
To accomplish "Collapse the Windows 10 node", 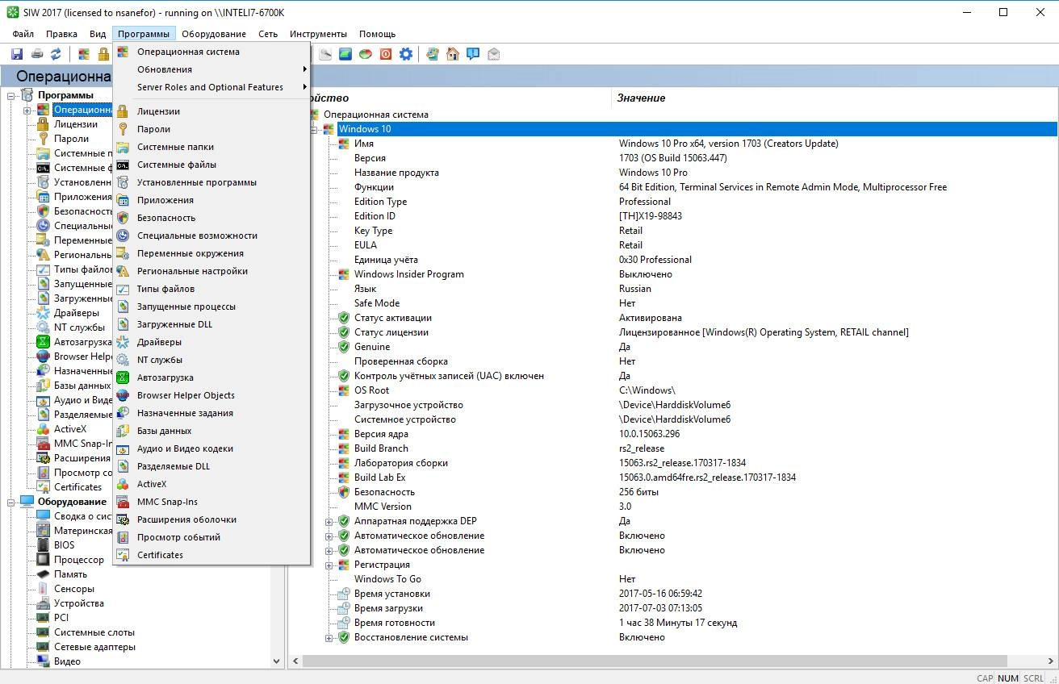I will pos(315,129).
